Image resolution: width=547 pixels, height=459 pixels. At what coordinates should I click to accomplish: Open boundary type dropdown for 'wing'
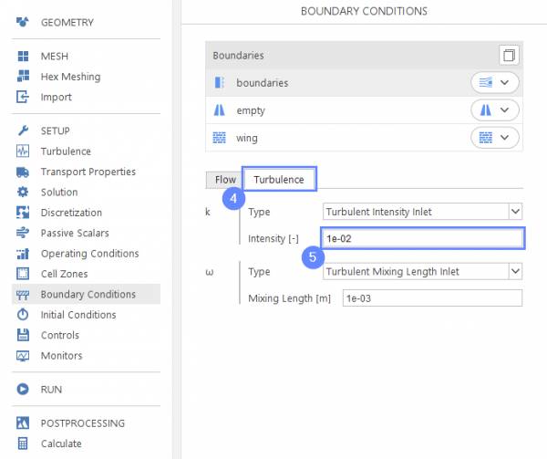click(x=495, y=138)
